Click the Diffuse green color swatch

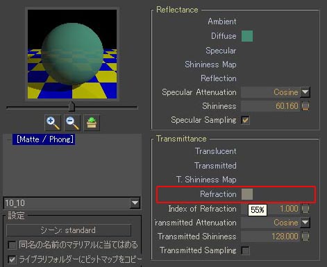247,36
